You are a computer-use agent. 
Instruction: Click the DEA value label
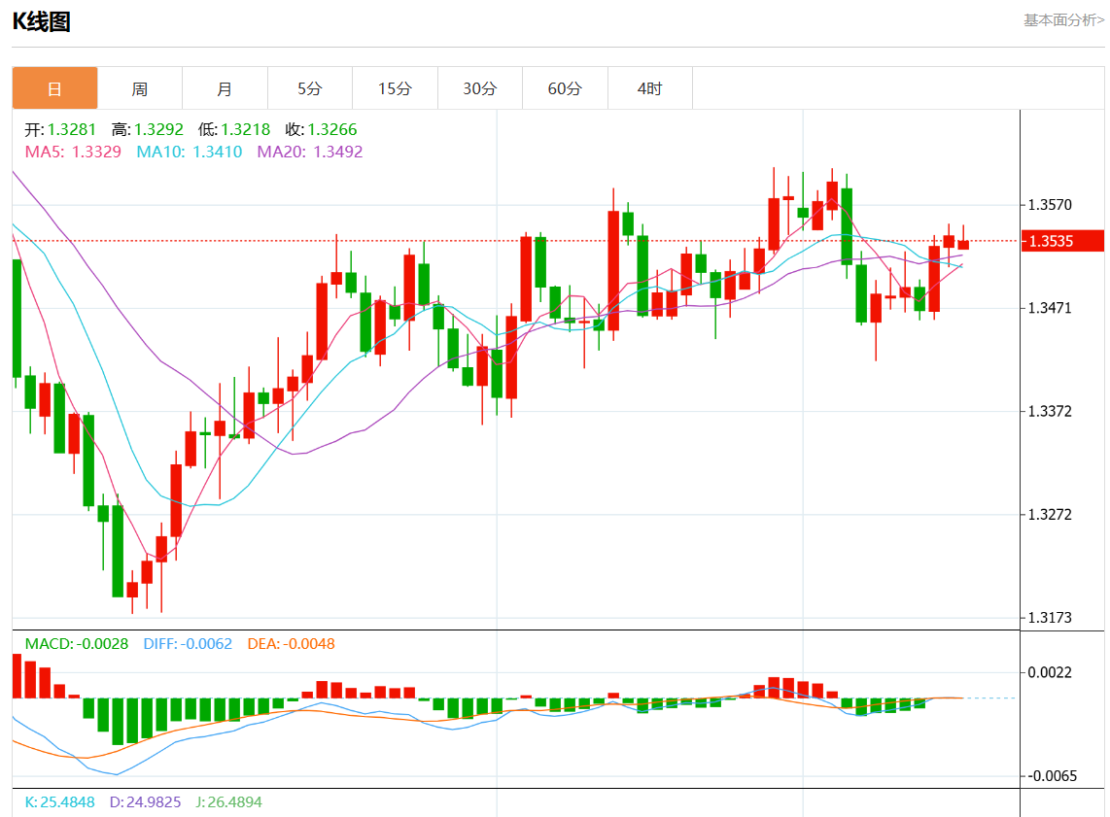click(291, 643)
